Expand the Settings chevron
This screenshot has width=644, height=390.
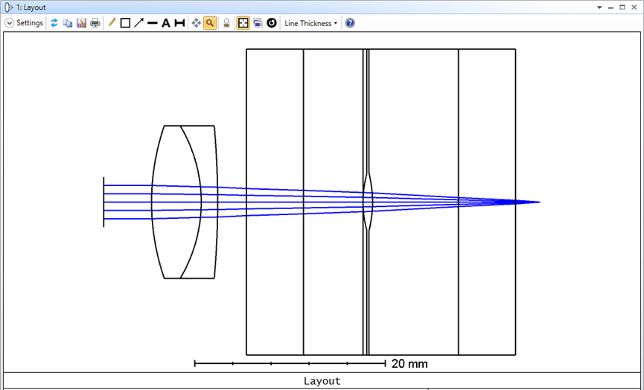[10, 23]
